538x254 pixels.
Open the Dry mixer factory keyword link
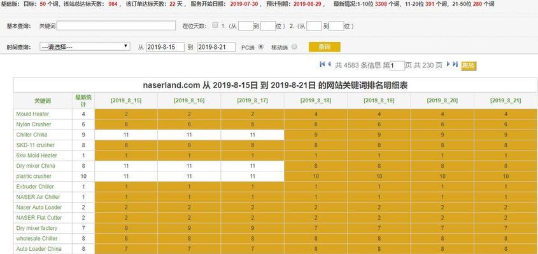click(37, 228)
